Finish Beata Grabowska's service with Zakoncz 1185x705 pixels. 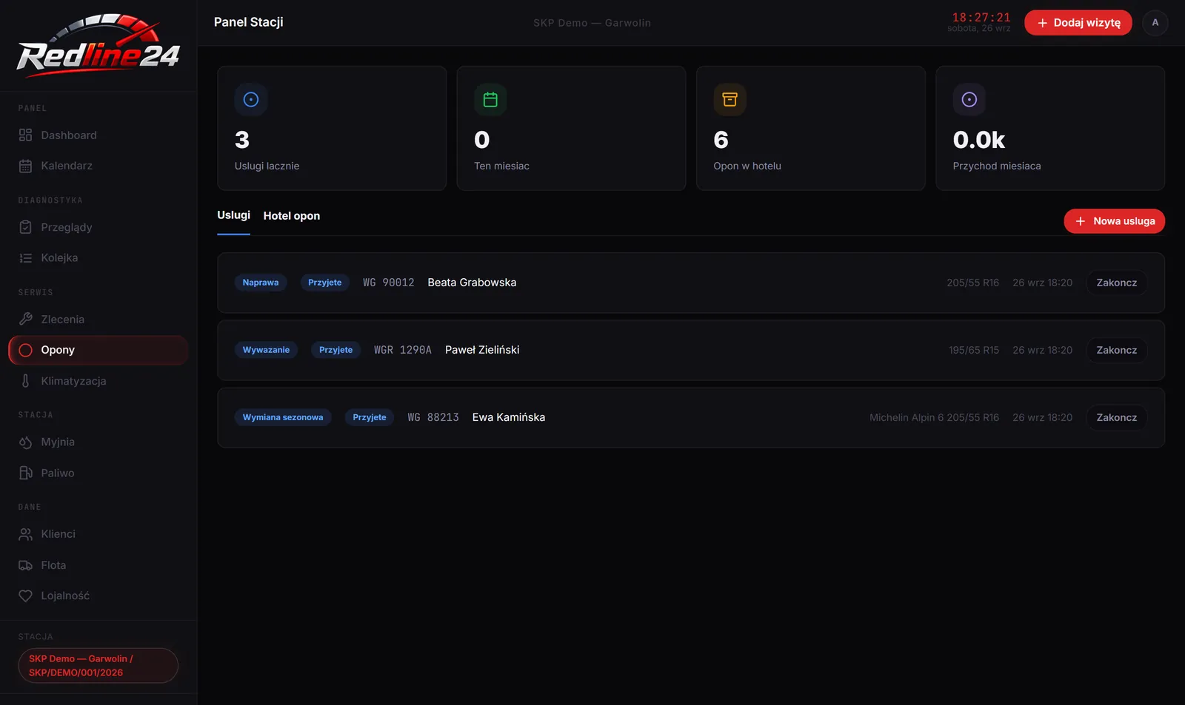(x=1116, y=283)
